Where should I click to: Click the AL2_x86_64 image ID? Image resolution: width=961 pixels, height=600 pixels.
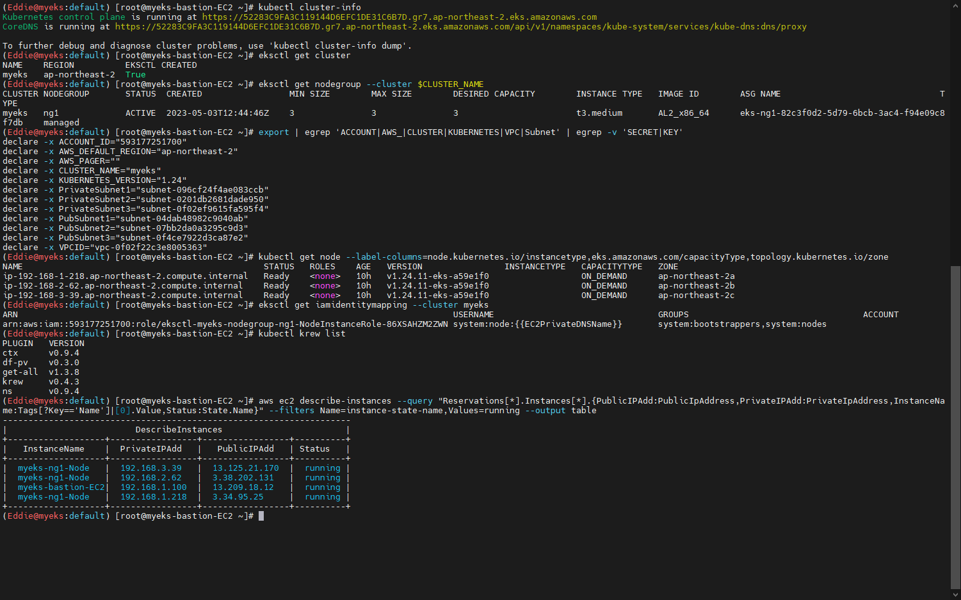pos(684,113)
